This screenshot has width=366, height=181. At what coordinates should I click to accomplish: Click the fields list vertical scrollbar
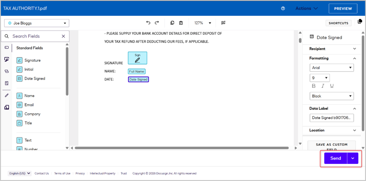click(x=67, y=71)
